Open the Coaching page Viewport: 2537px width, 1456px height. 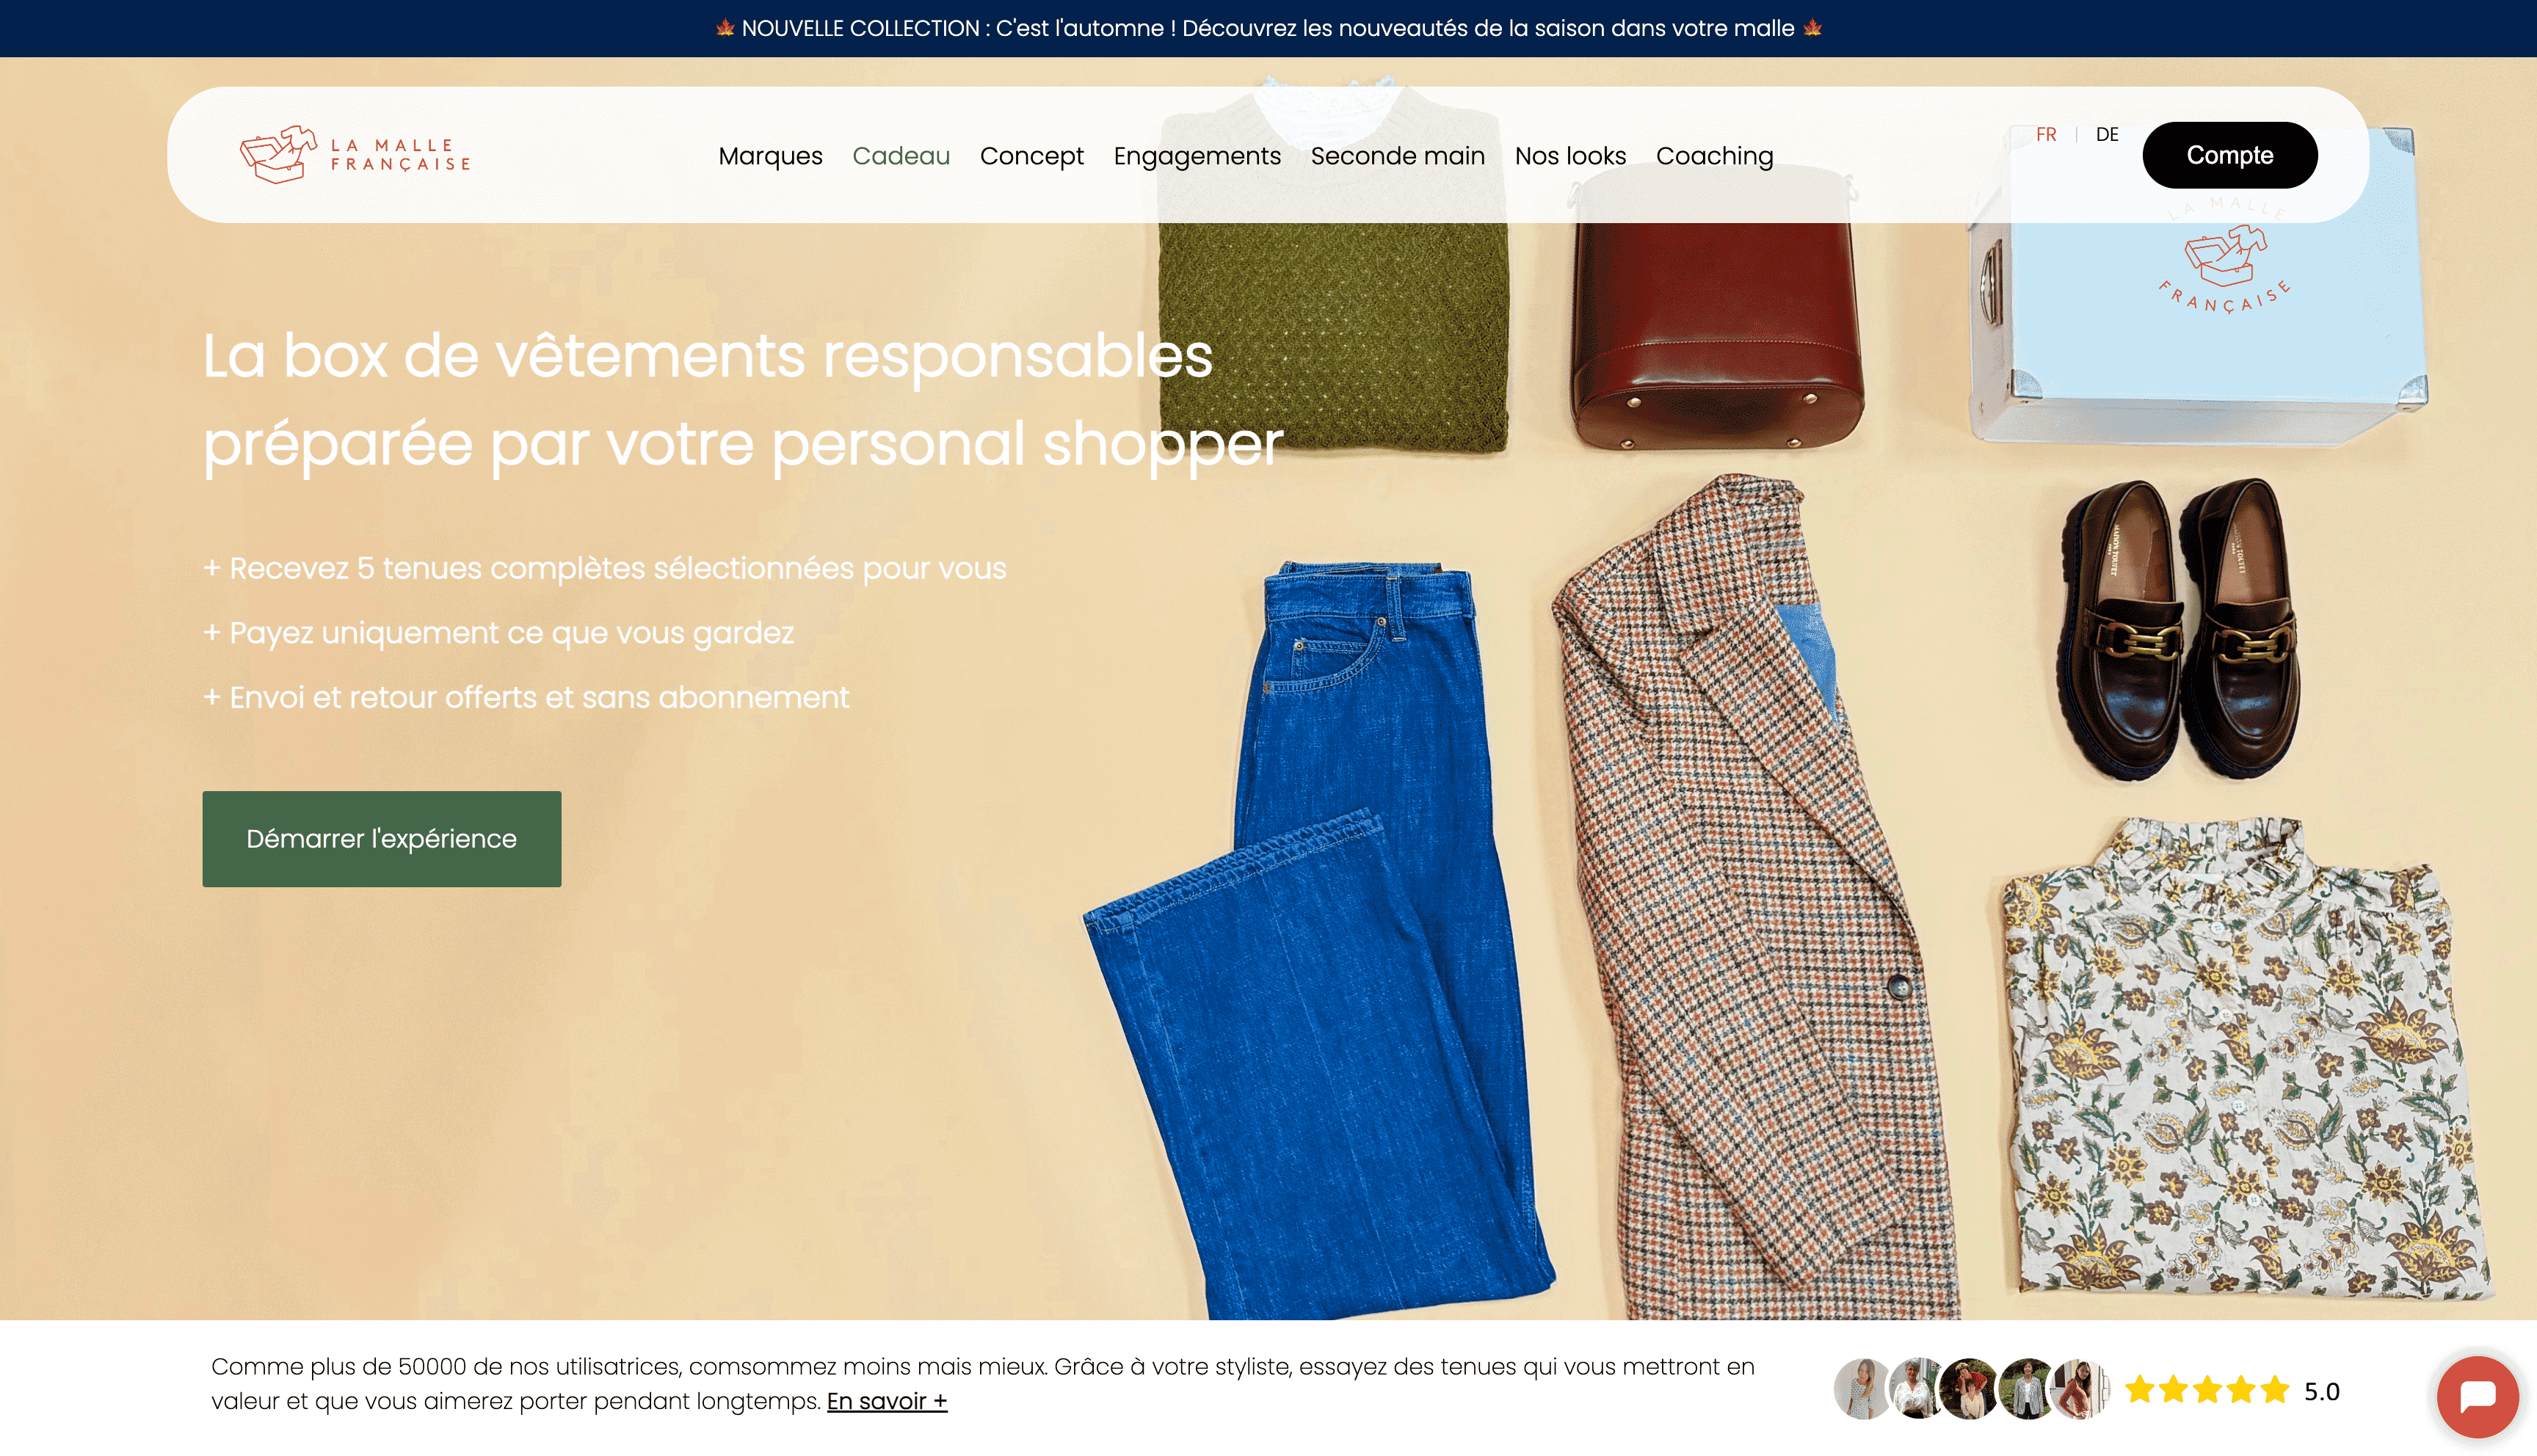(1714, 156)
